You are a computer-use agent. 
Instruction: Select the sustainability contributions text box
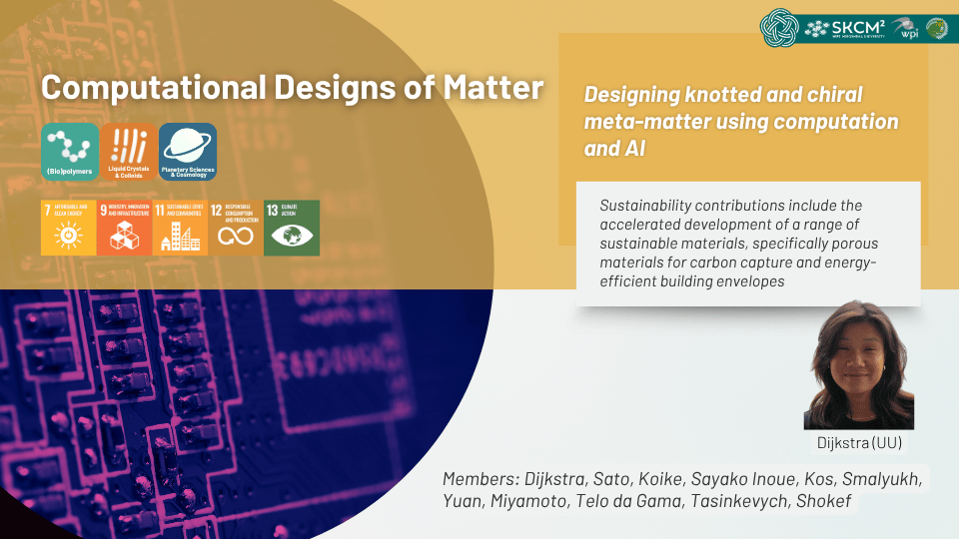click(748, 244)
